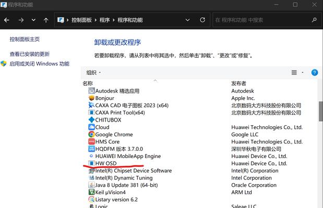The height and width of the screenshot is (208, 323).
Task: Select the HMS Core red icon
Action: click(x=91, y=141)
